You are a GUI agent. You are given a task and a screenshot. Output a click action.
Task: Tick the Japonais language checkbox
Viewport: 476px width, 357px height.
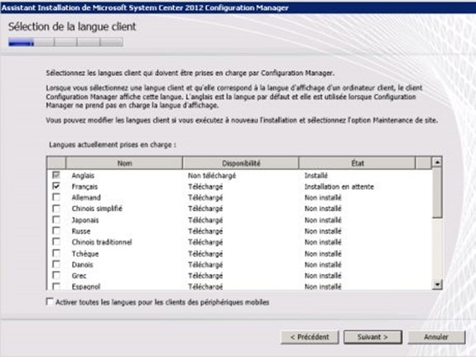tap(56, 220)
